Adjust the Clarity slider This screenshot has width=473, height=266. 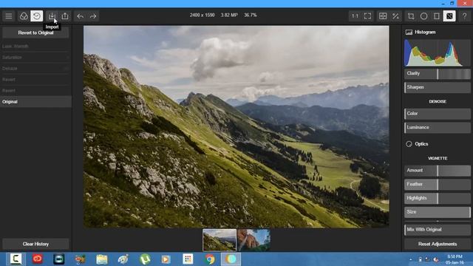point(438,74)
